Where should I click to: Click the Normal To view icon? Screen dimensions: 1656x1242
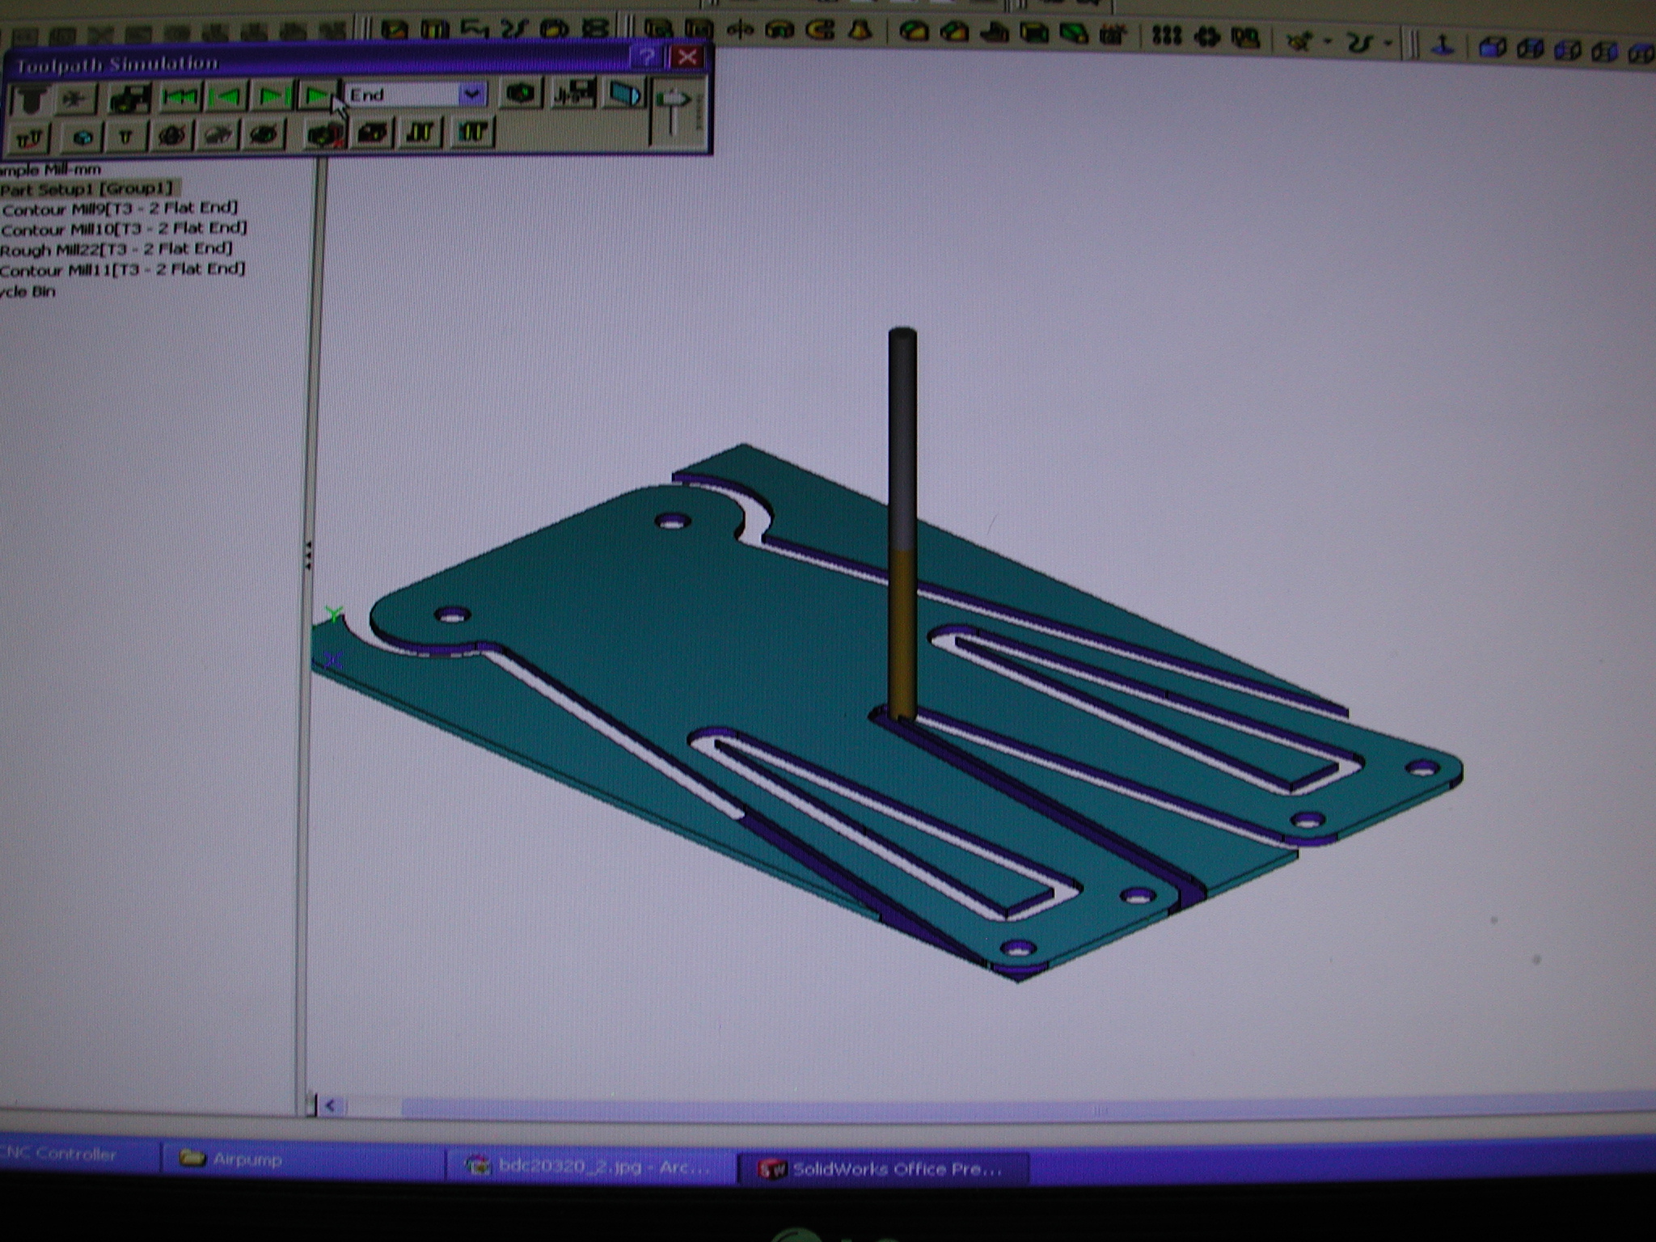[1444, 45]
